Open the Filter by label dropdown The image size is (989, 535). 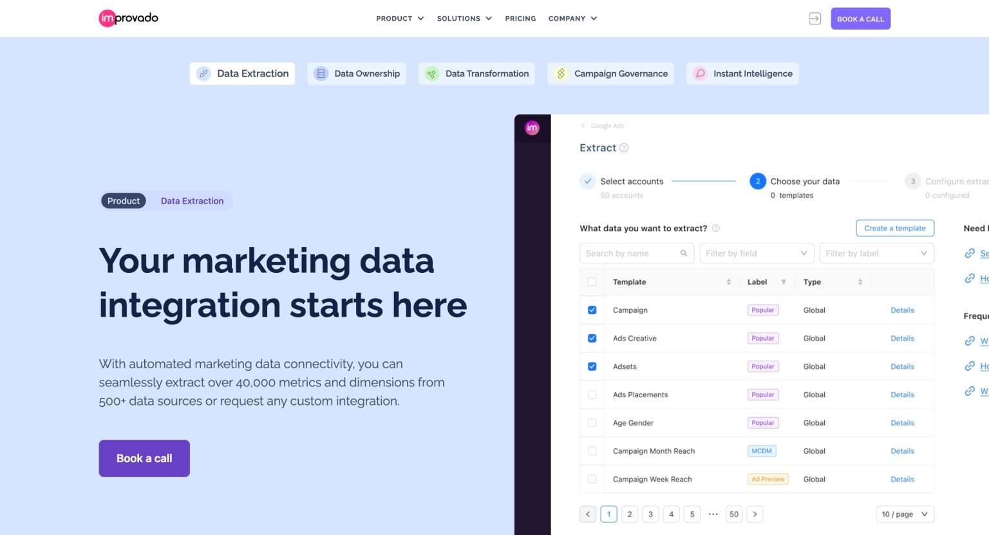[x=876, y=253]
